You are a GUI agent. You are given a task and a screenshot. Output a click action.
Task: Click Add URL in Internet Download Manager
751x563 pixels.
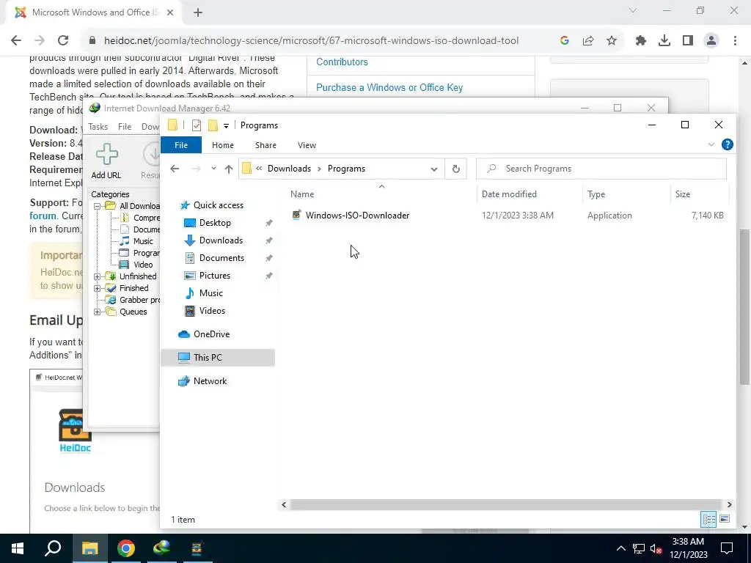pyautogui.click(x=106, y=161)
